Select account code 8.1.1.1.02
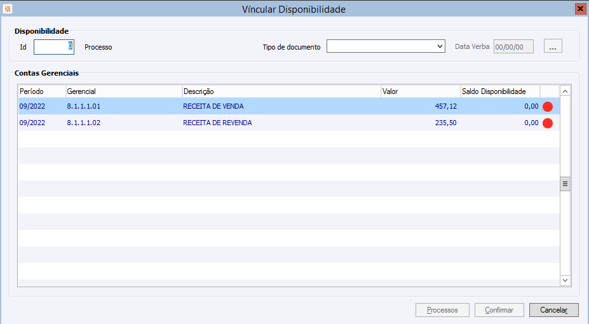 (x=84, y=123)
